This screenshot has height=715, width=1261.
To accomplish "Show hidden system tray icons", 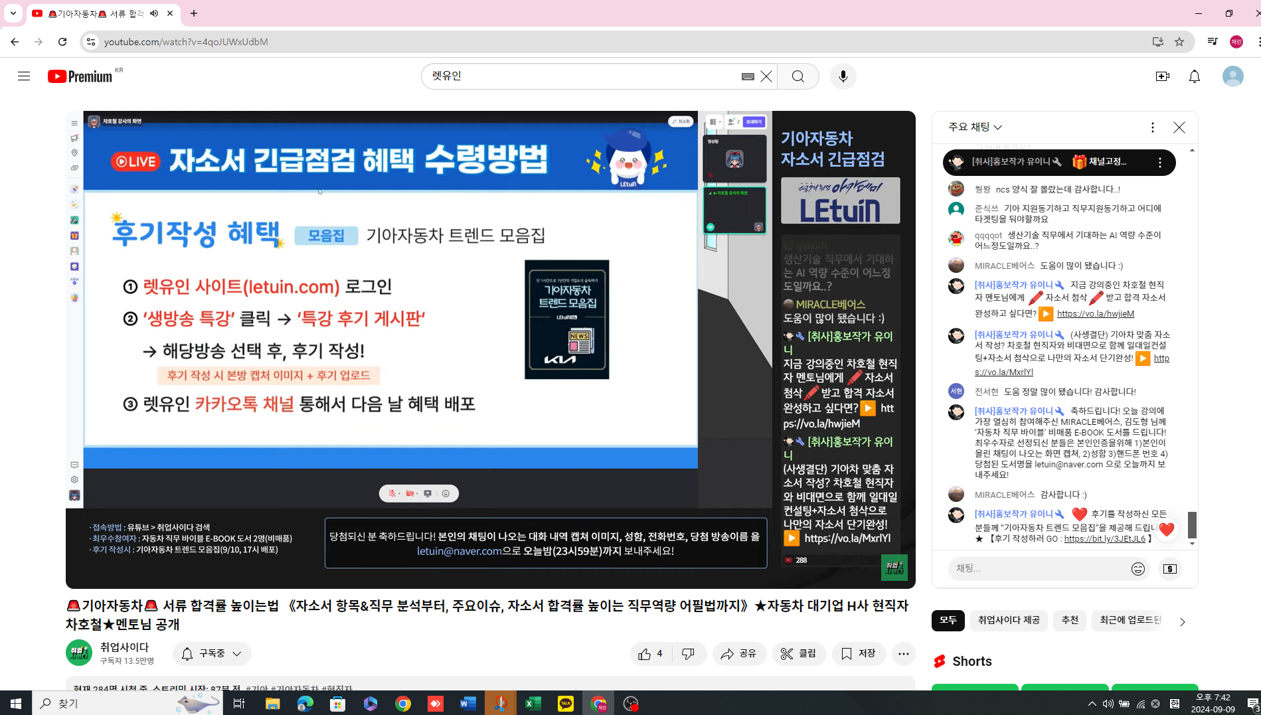I will pos(1092,703).
